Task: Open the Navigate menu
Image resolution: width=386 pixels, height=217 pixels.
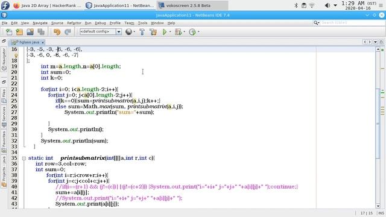Action: [40, 23]
